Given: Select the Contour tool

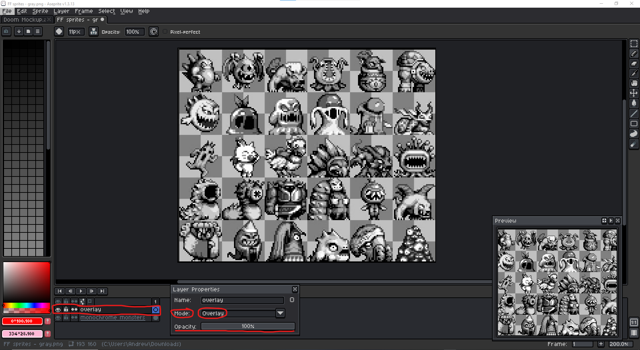Looking at the screenshot, I should pyautogui.click(x=634, y=134).
